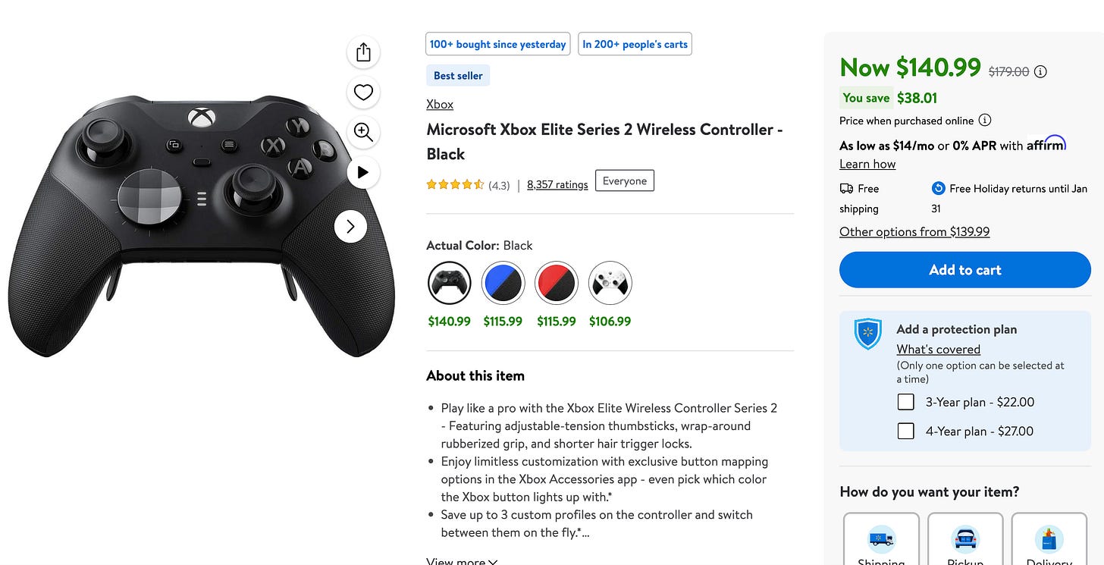1104x565 pixels.
Task: Click the protection plan shield icon
Action: [x=867, y=334]
